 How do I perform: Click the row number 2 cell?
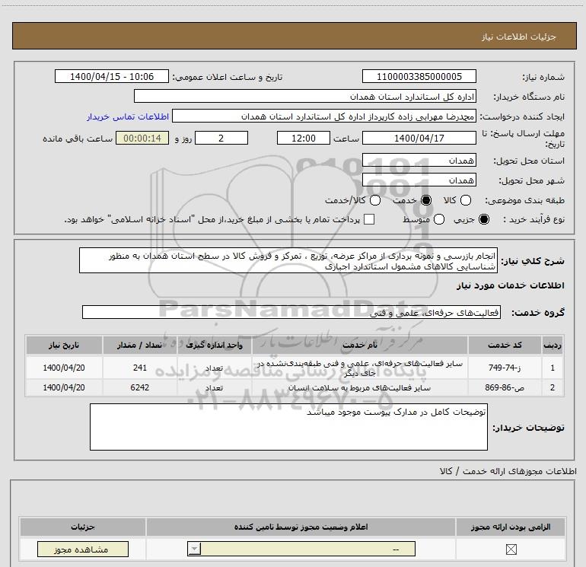click(x=553, y=387)
